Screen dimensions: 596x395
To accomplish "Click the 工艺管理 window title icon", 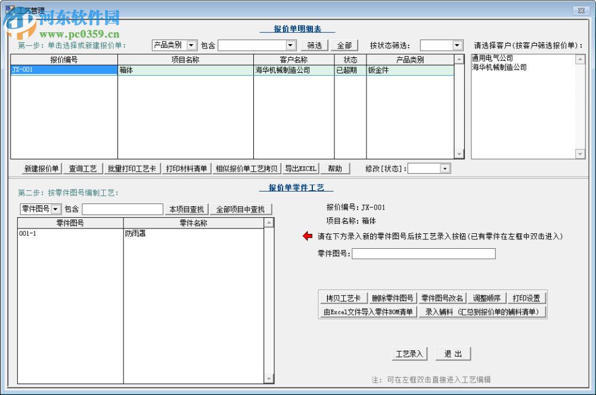I will point(10,10).
